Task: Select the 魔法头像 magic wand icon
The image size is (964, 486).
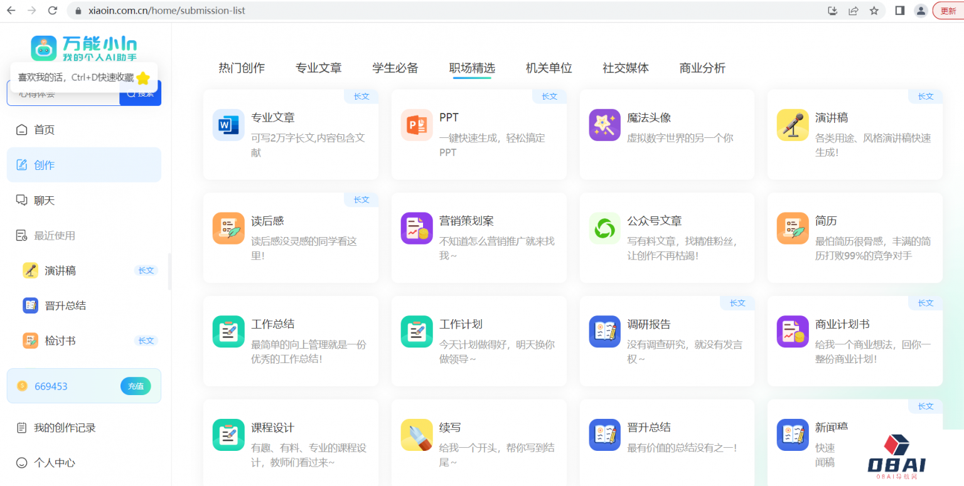Action: 604,125
